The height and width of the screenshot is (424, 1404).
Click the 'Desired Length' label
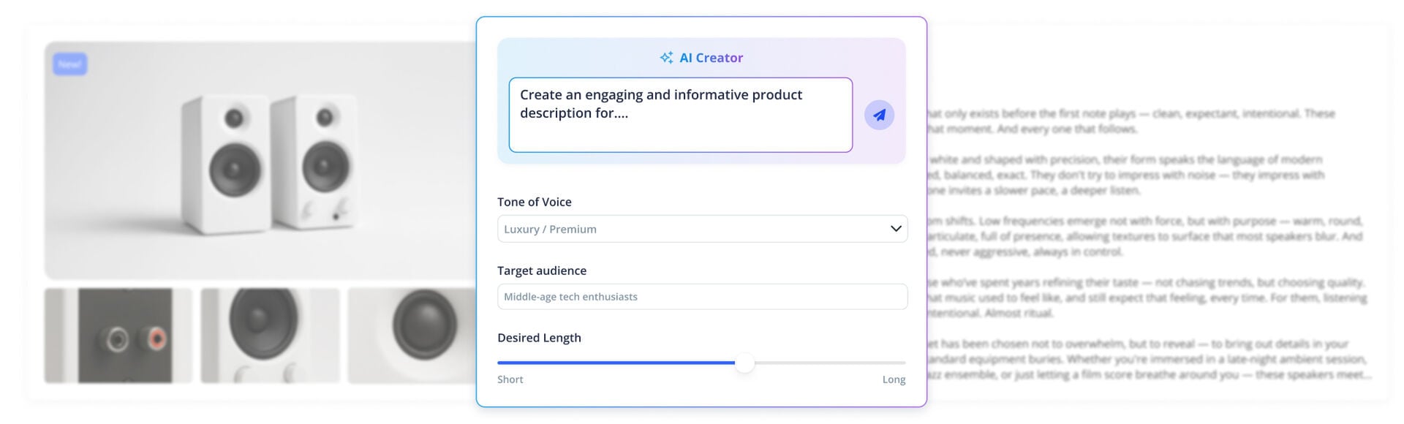pyautogui.click(x=539, y=337)
